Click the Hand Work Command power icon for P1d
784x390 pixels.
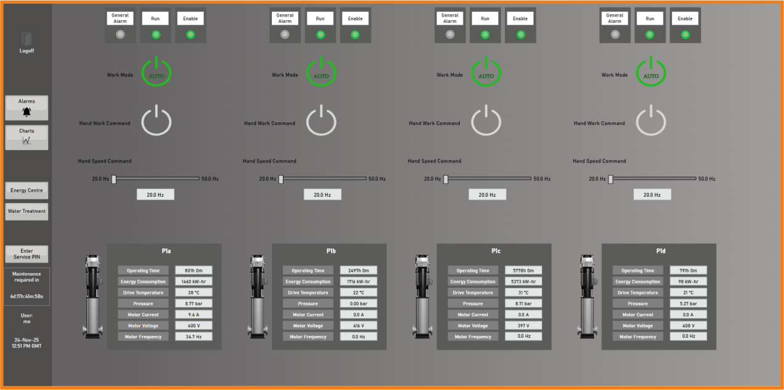651,121
